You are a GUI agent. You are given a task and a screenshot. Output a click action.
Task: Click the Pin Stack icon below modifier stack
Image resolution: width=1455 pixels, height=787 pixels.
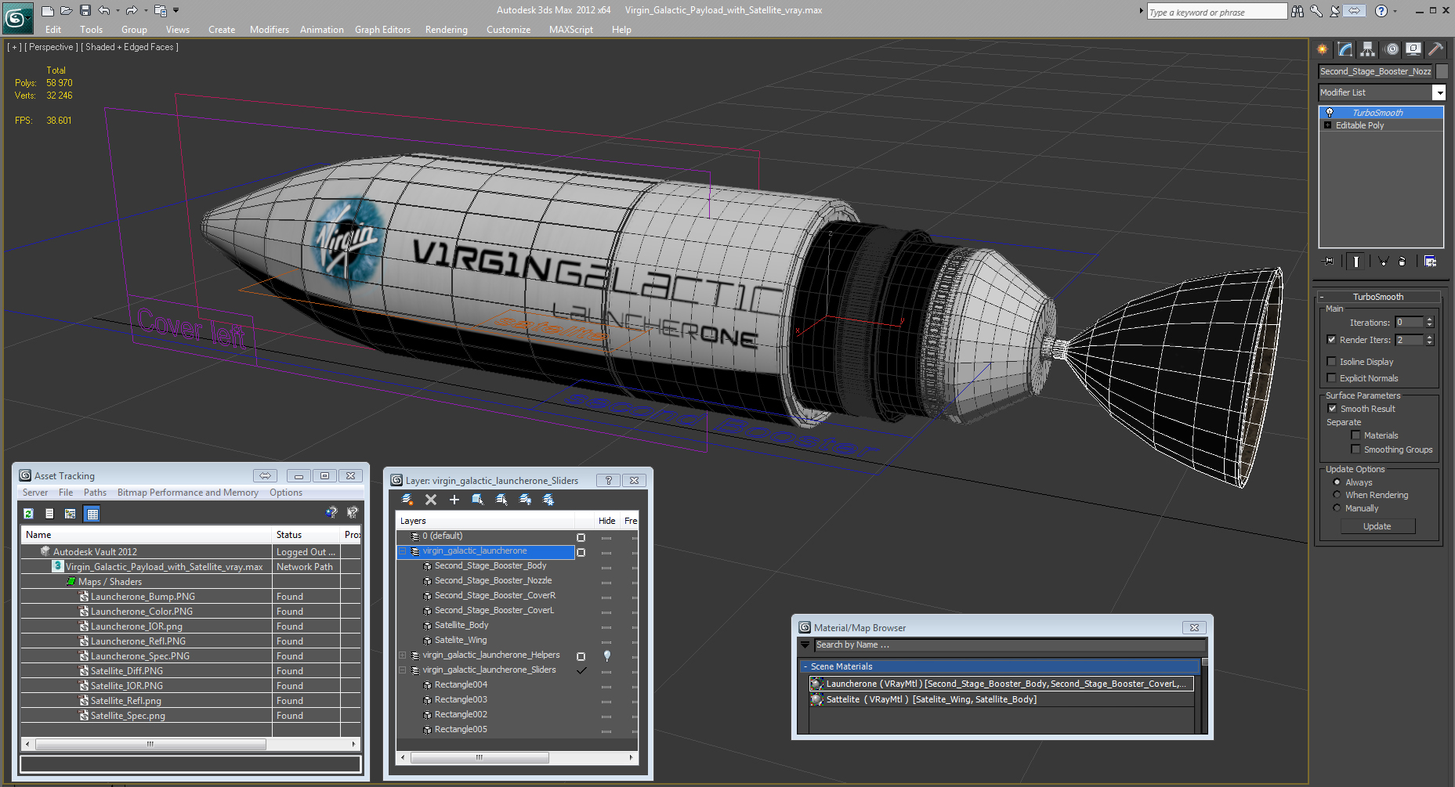(x=1328, y=262)
